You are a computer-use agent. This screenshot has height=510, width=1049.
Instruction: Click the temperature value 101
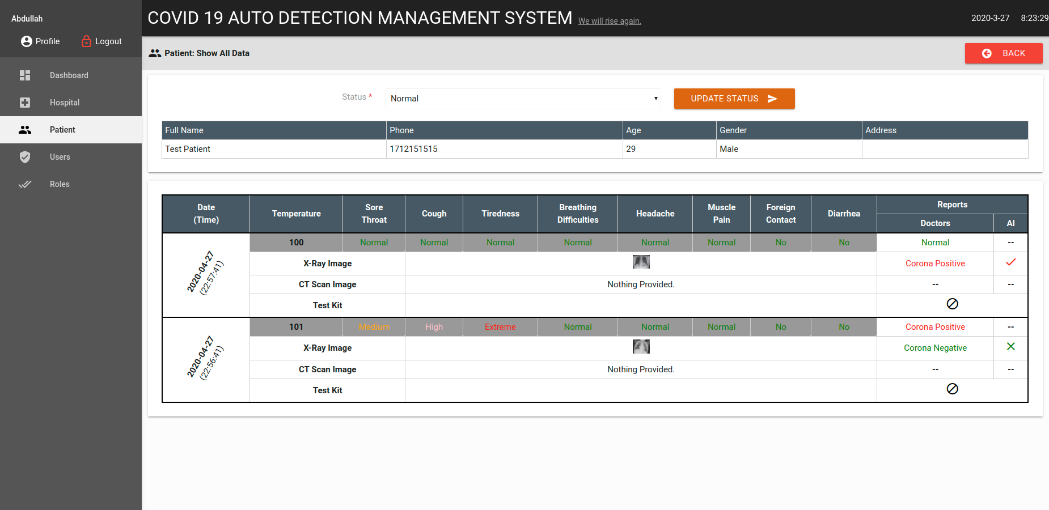click(296, 327)
